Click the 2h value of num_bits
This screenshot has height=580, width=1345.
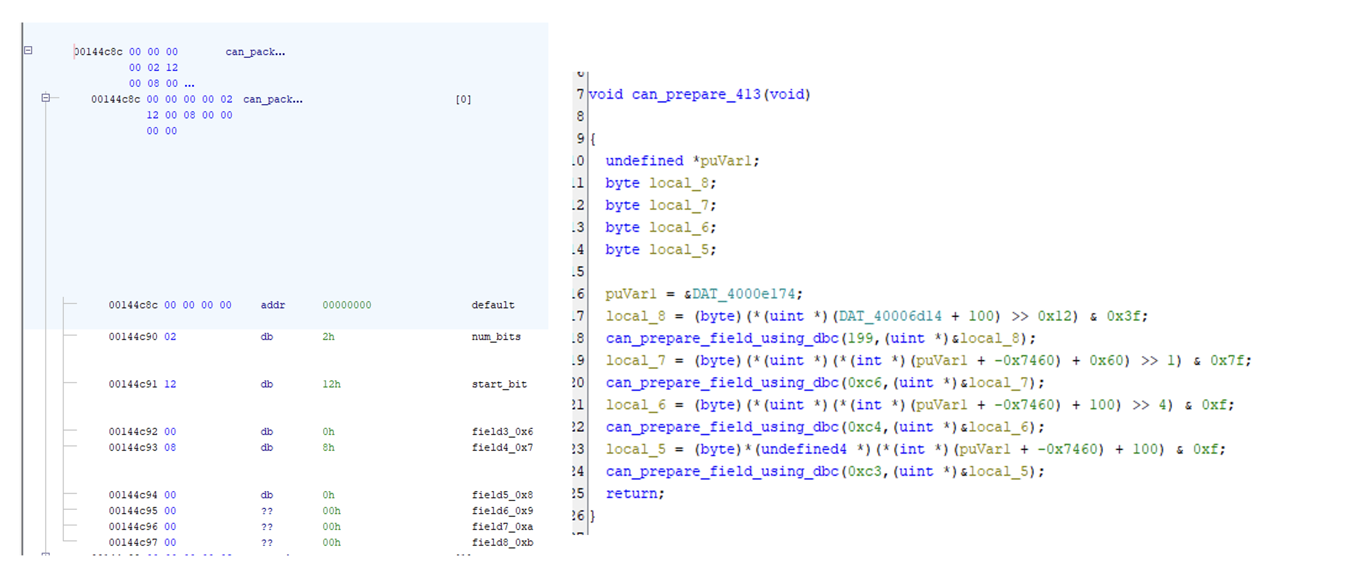point(328,337)
